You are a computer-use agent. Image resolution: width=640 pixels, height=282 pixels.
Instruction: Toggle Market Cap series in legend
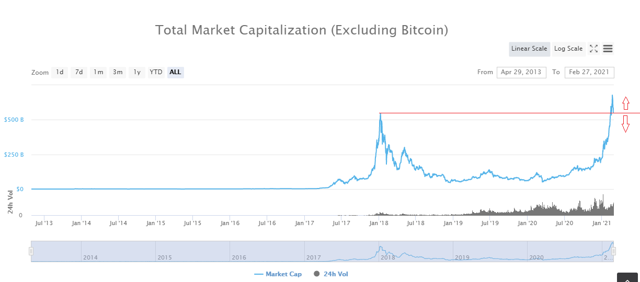(x=278, y=274)
